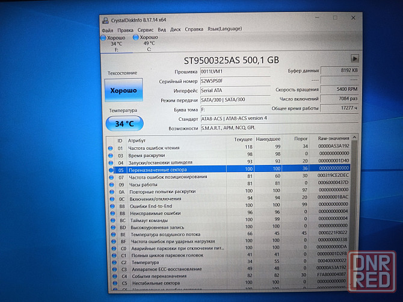The width and height of the screenshot is (403, 302).
Task: Open the Язык(Language) menu
Action: pyautogui.click(x=224, y=29)
